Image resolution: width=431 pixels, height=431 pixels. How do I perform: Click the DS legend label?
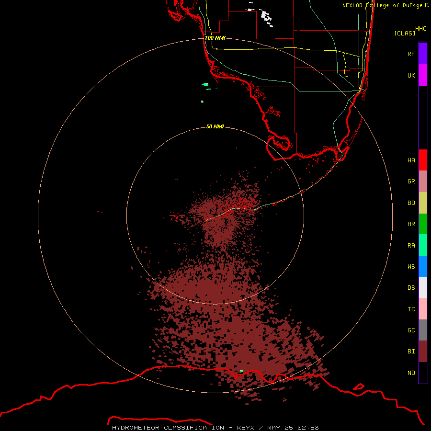click(411, 288)
